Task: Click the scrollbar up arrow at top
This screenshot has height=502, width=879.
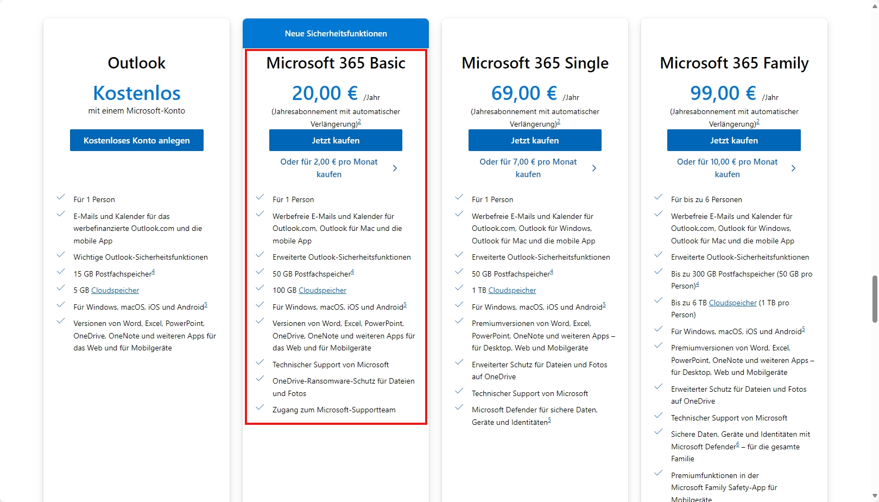Action: [874, 5]
